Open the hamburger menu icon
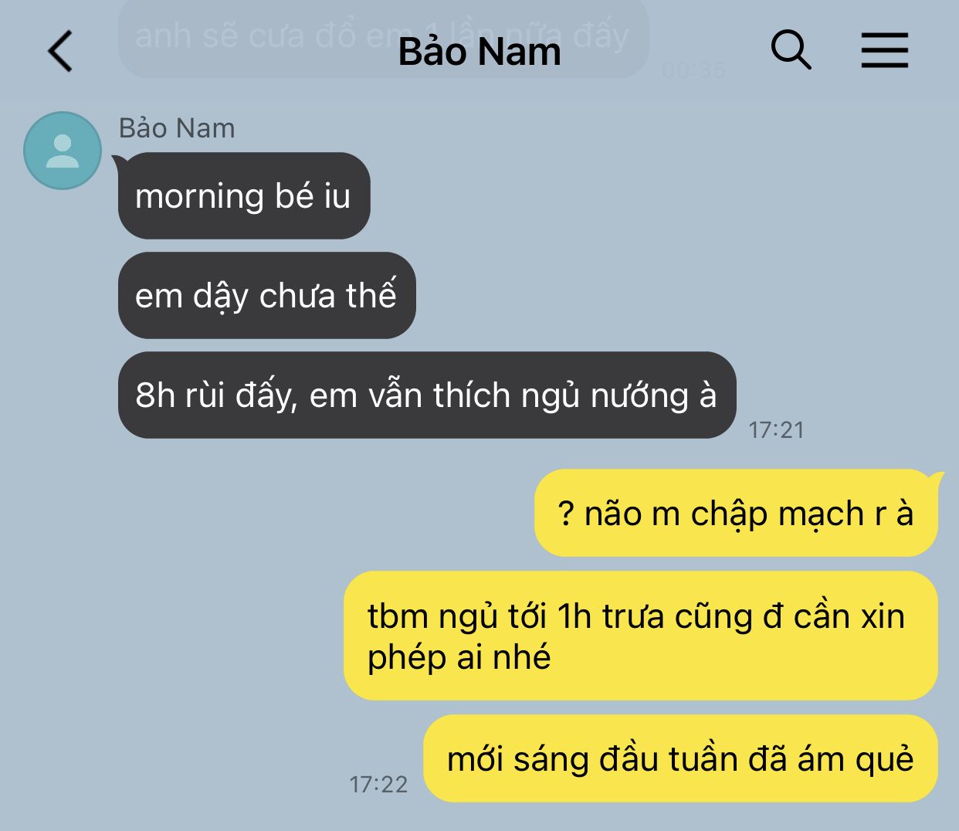 885,51
